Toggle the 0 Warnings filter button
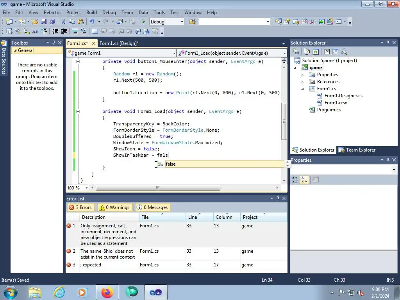 114,207
